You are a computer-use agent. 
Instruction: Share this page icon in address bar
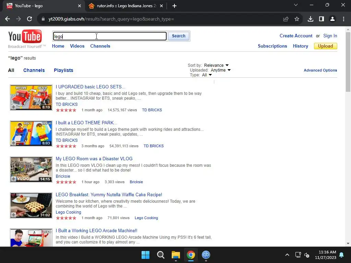pos(286,19)
